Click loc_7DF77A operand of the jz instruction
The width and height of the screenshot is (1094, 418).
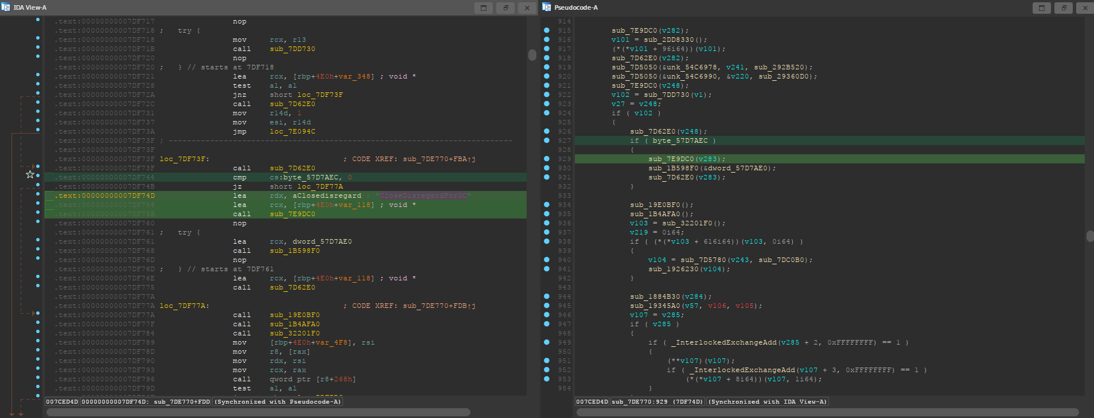pyautogui.click(x=320, y=186)
